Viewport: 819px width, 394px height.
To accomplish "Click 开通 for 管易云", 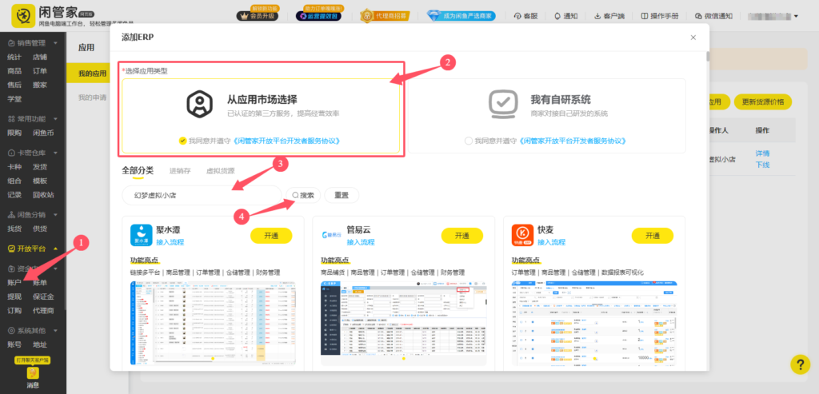I will coord(461,236).
